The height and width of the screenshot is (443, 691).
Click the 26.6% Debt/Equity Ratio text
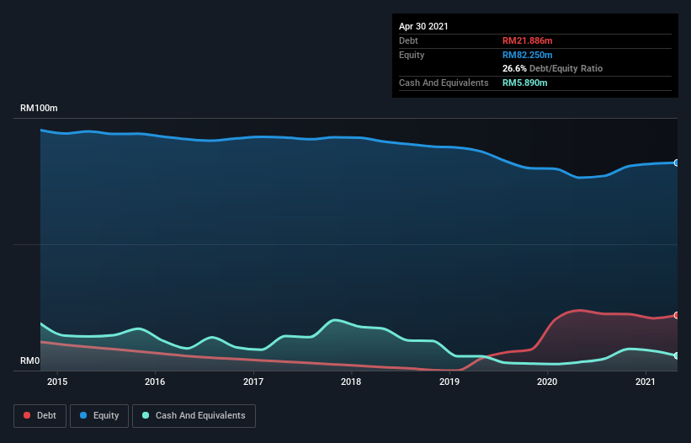[x=552, y=68]
